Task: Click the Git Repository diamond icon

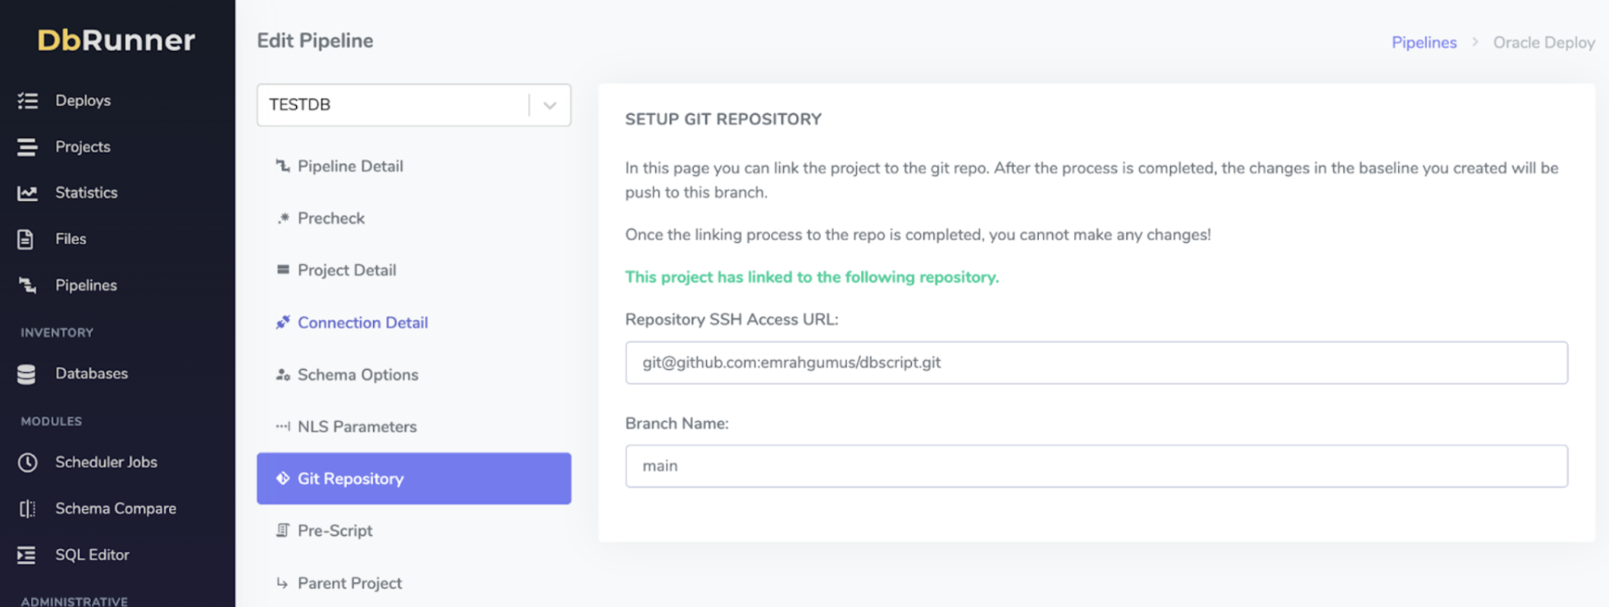Action: coord(283,478)
